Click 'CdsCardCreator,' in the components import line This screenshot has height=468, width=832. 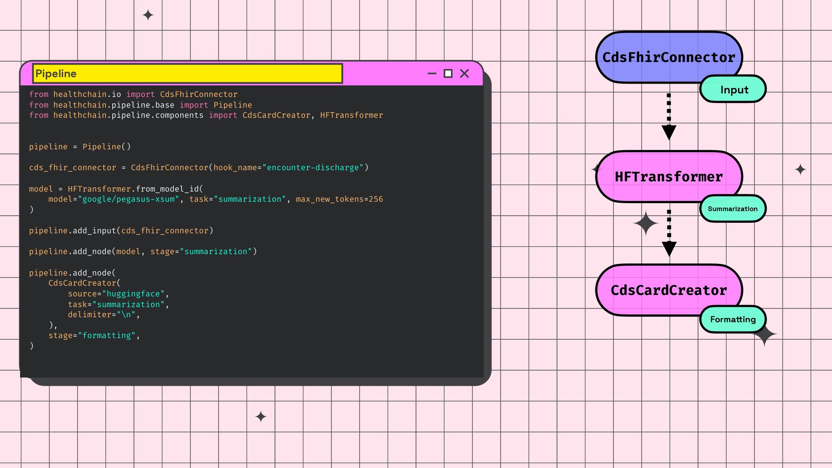pyautogui.click(x=279, y=115)
